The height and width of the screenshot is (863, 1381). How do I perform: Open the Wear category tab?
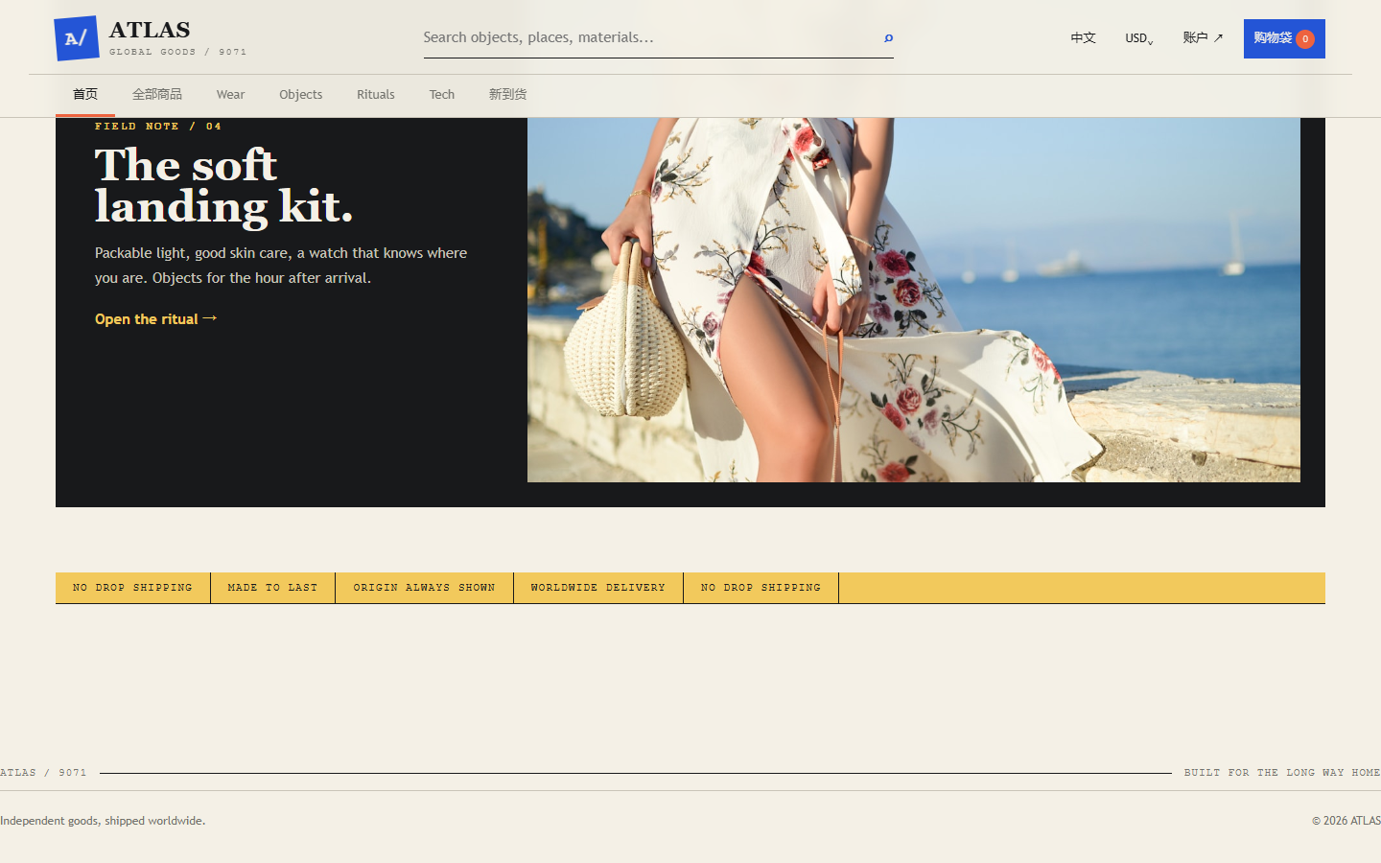coord(230,95)
